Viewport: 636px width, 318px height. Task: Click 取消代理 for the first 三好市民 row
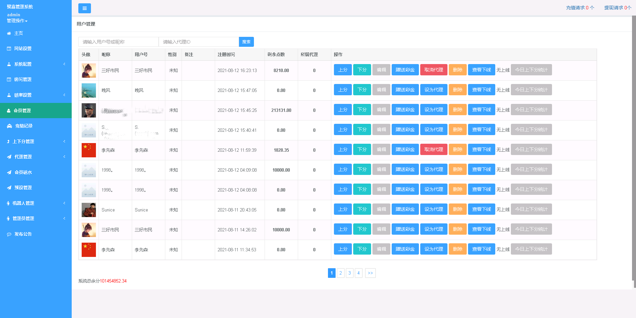[x=434, y=70]
